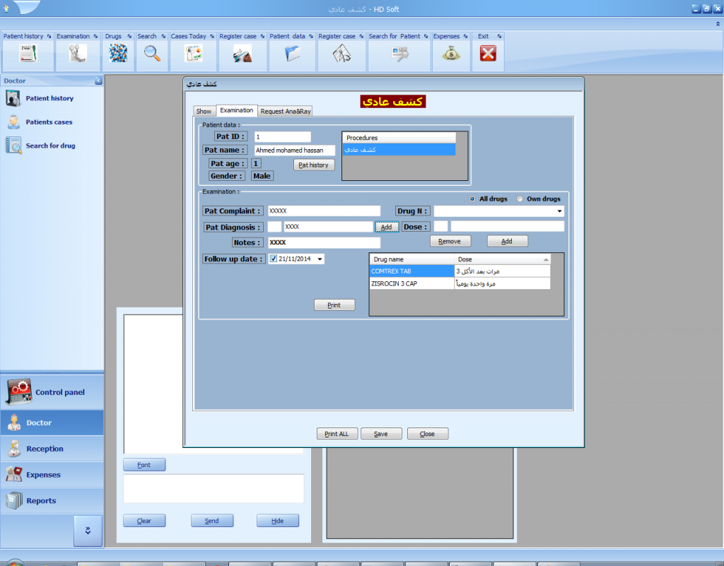Expand Cases Today group launcher arrow
Image resolution: width=724 pixels, height=566 pixels.
coord(212,36)
